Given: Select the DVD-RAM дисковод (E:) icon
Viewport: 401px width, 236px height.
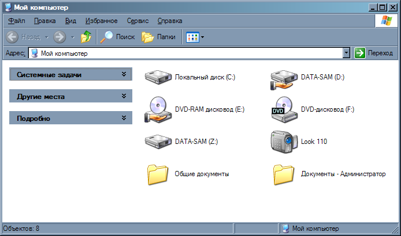Looking at the screenshot, I should point(158,109).
